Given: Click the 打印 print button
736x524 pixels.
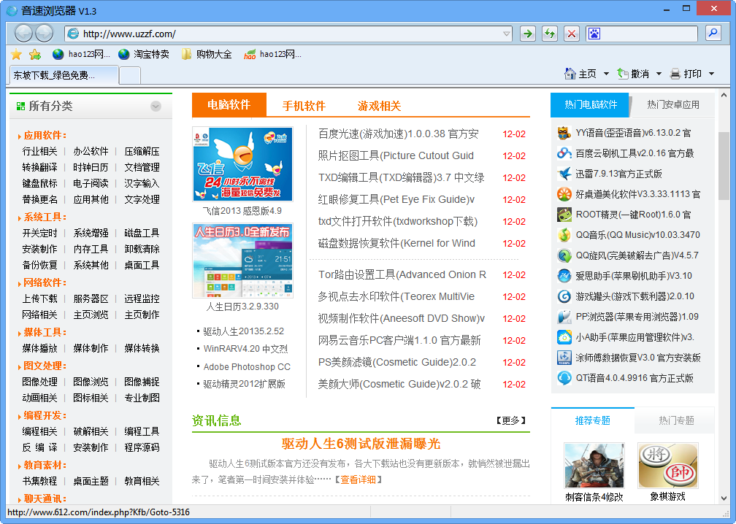Looking at the screenshot, I should coord(686,74).
